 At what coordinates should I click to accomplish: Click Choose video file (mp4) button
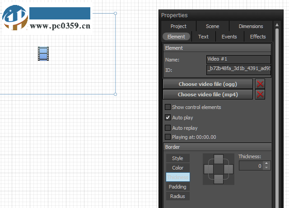pos(208,95)
